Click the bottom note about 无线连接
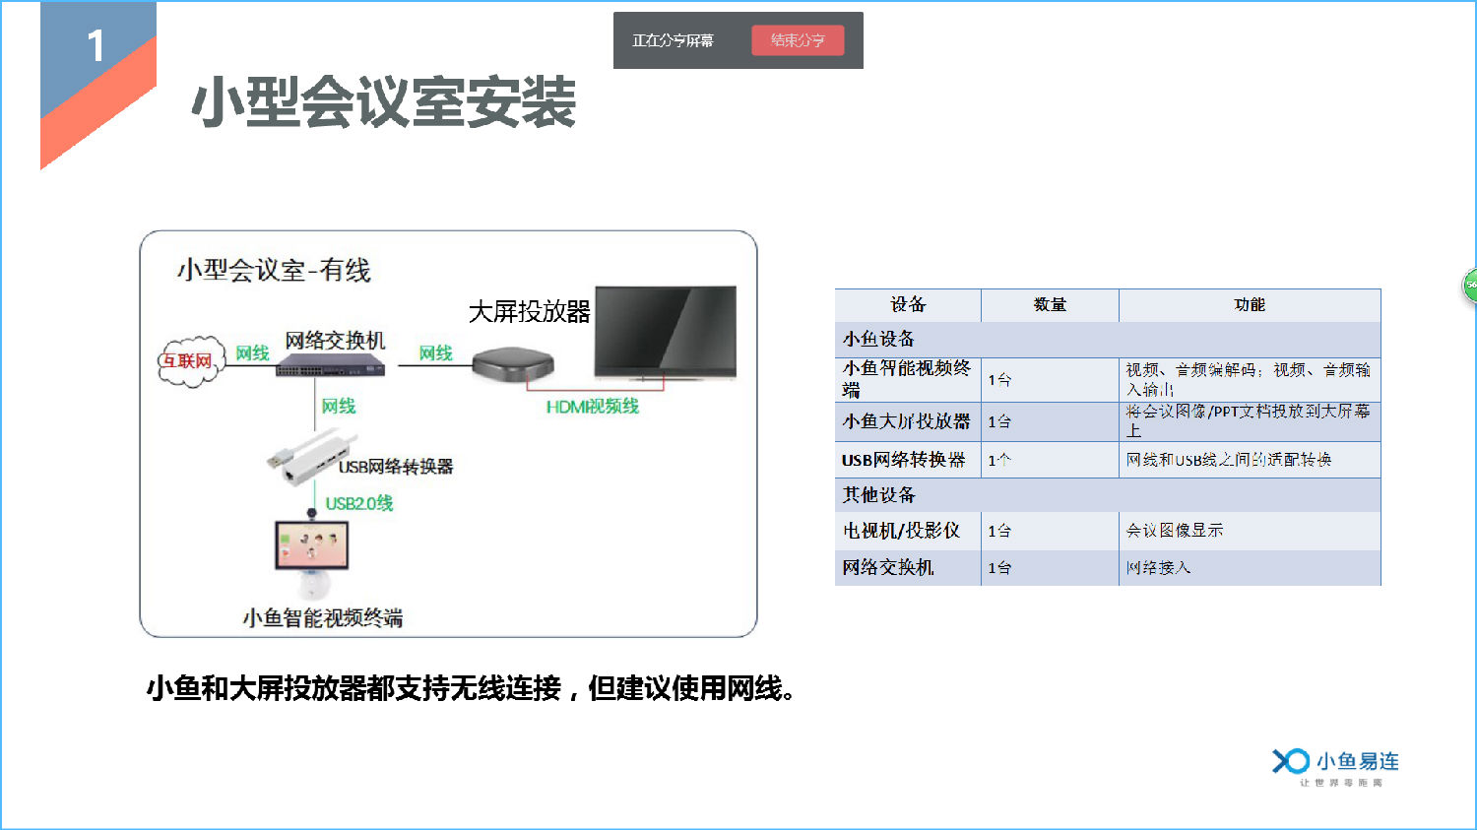 pyautogui.click(x=471, y=688)
